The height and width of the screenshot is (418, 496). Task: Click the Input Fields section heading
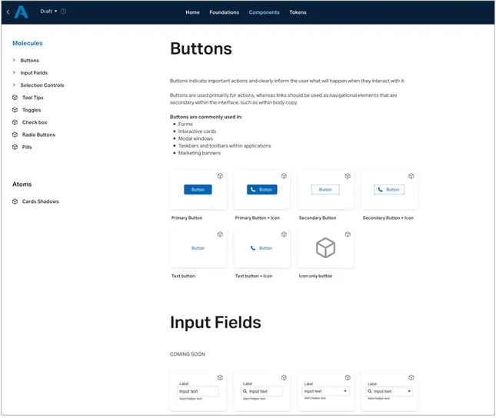(x=215, y=323)
